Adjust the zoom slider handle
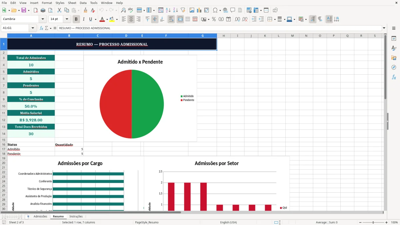400x225 pixels. [373, 222]
